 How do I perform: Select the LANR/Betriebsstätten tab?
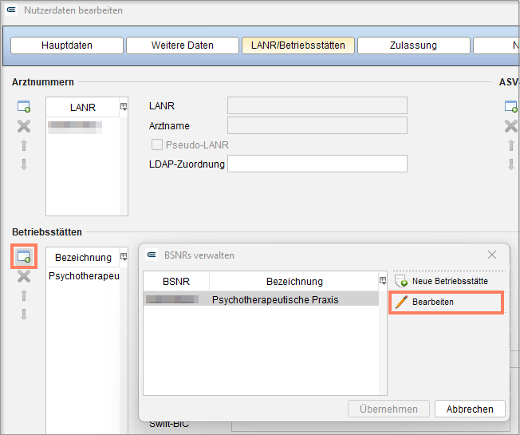[297, 45]
